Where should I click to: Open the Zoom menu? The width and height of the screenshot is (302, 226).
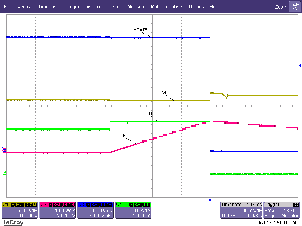(x=281, y=7)
